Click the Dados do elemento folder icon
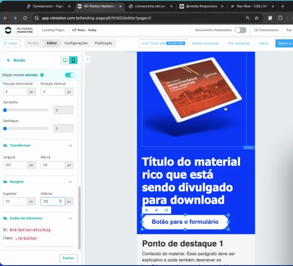The image size is (293, 266). pos(6,218)
